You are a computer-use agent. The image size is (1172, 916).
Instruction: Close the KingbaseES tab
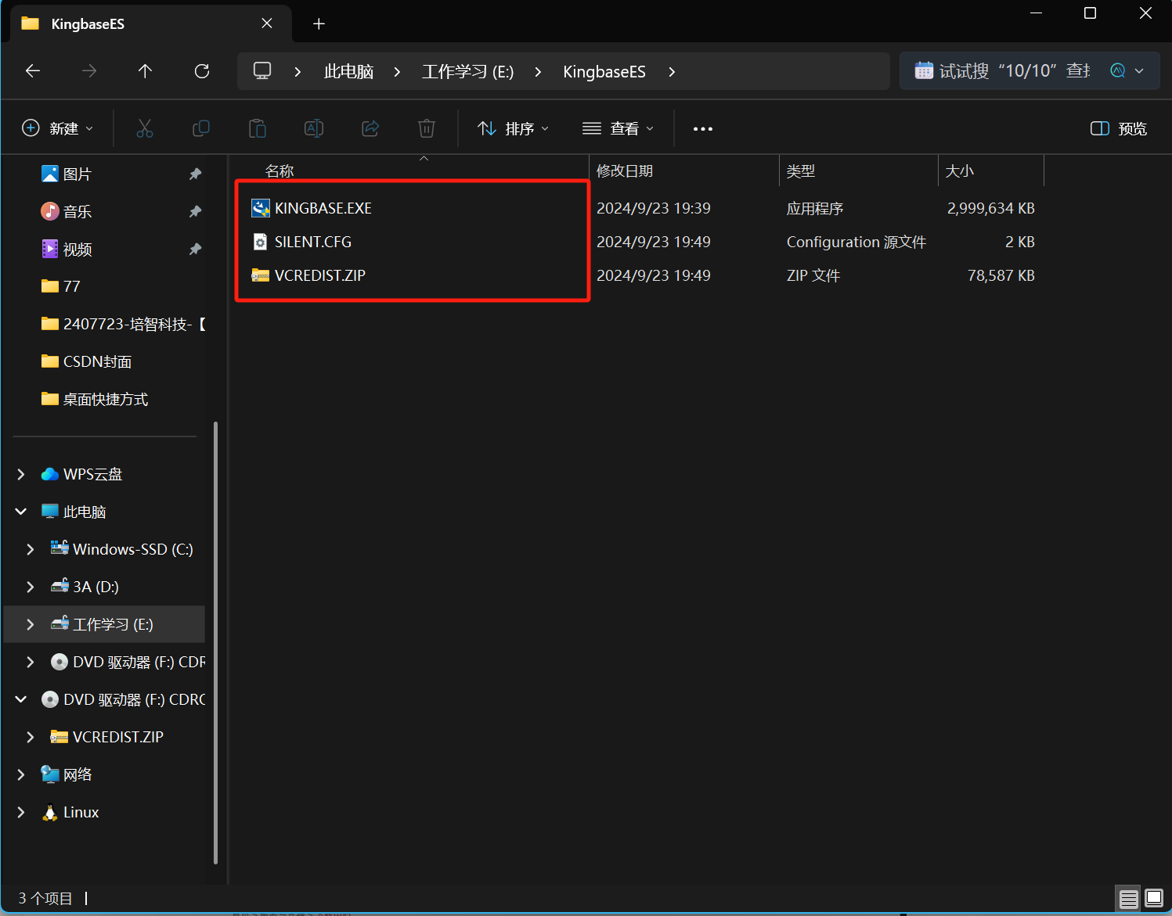267,23
